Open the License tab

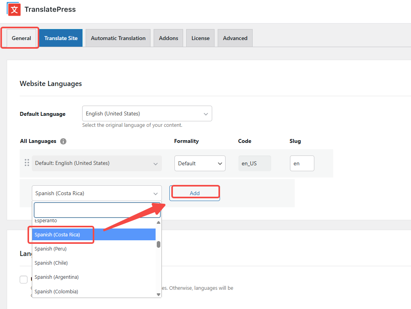click(200, 38)
